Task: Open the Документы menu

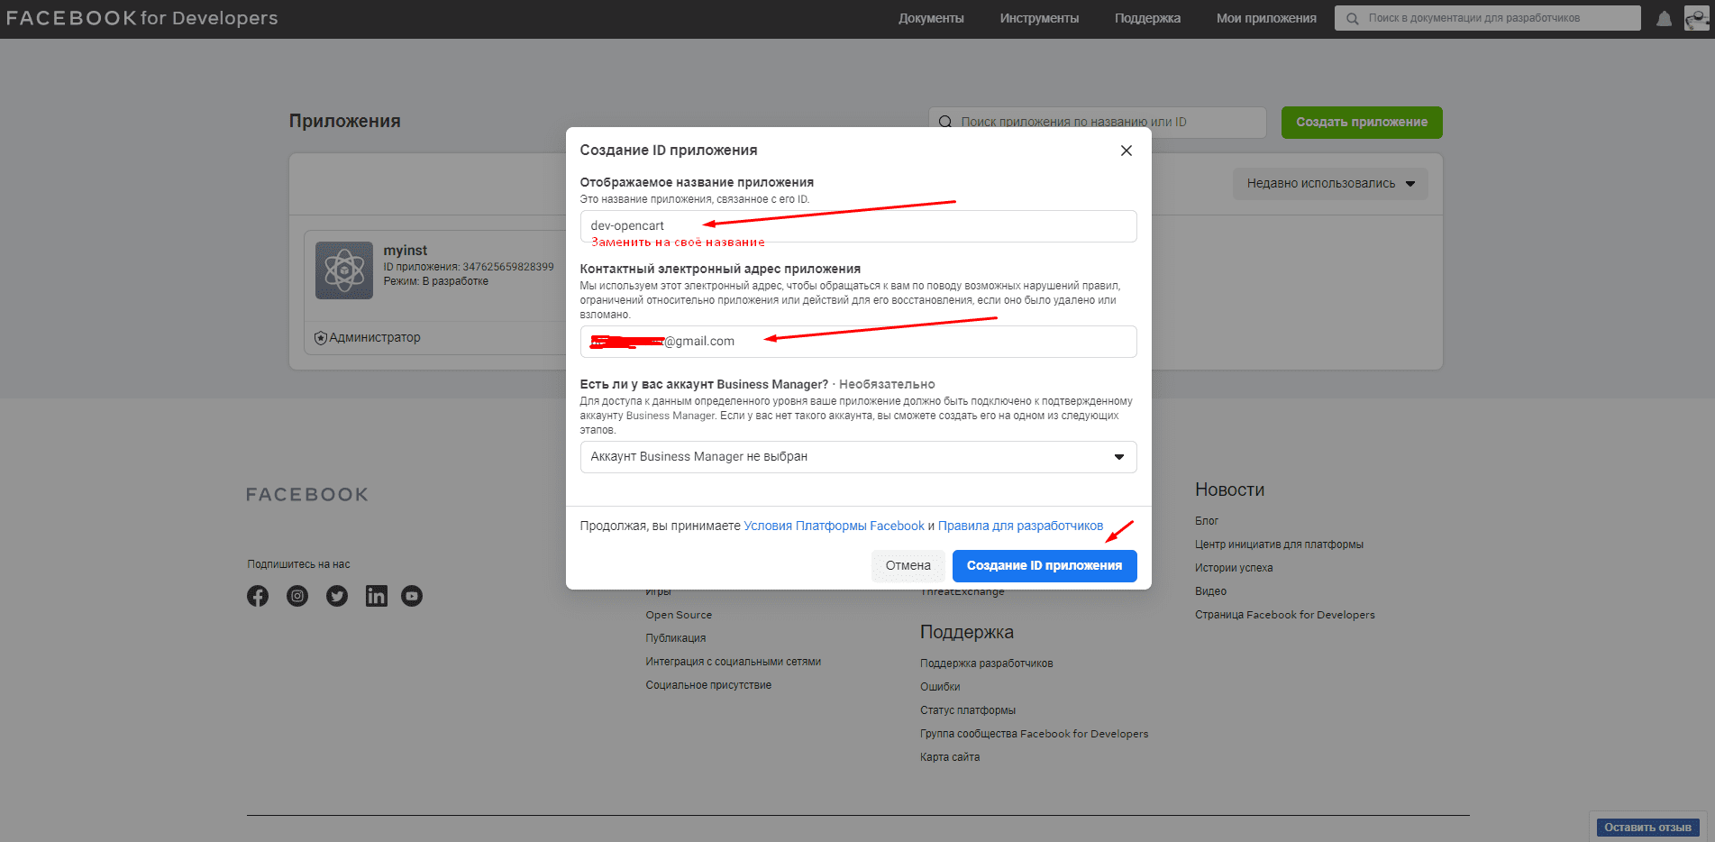Action: click(x=931, y=18)
